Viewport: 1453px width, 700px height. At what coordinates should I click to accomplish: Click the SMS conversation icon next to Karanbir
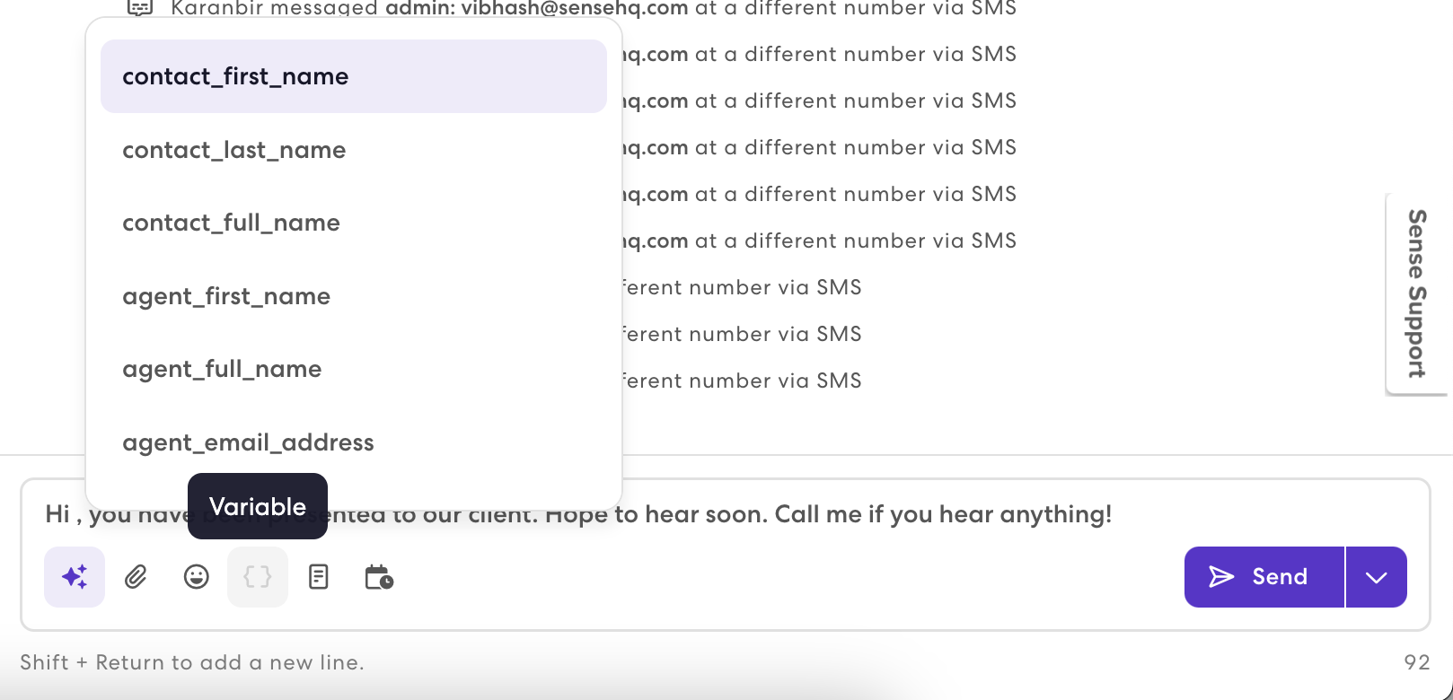point(141,8)
